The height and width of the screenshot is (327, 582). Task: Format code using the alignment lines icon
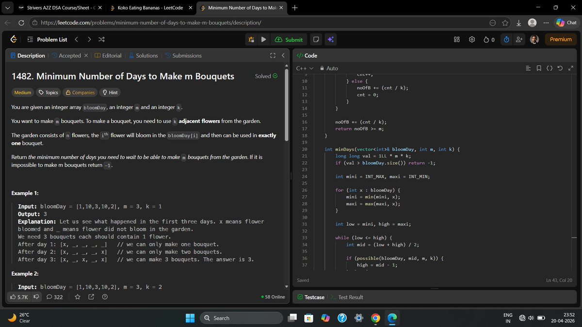(x=528, y=68)
